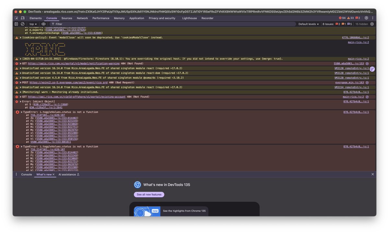Open source link VM3154 remoteEntry.js:1
This screenshot has width=389, height=233.
[352, 87]
